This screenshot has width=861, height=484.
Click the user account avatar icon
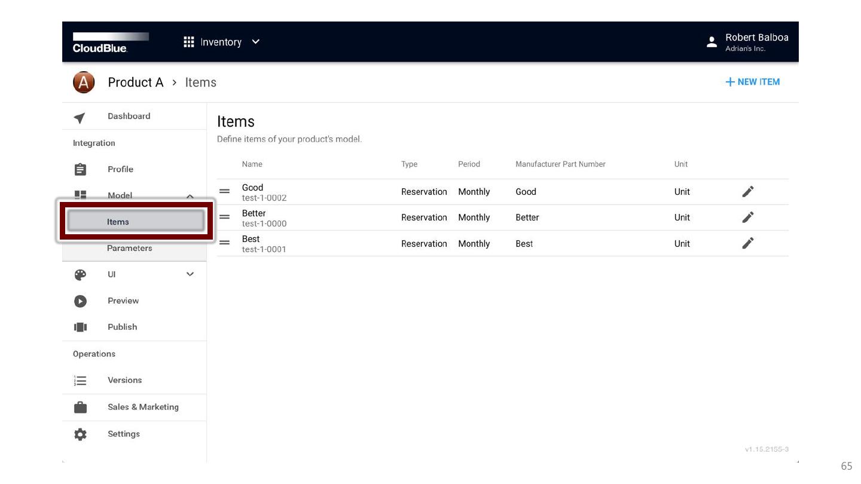712,42
